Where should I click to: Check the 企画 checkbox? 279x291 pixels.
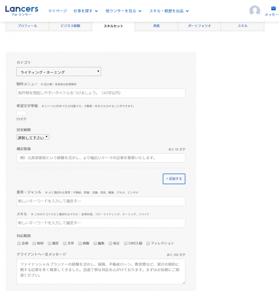pos(19,243)
